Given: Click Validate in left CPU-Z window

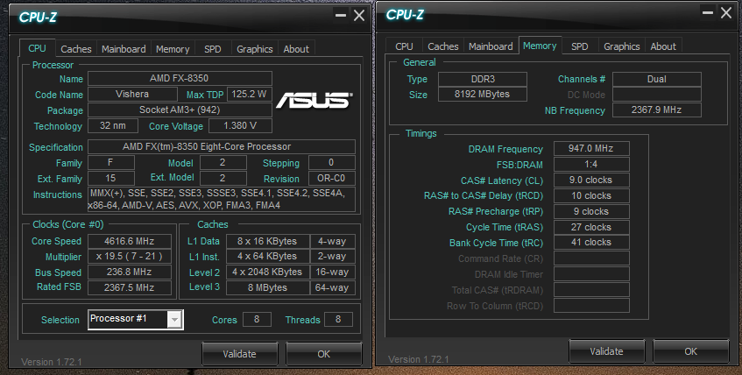Looking at the screenshot, I should [239, 354].
